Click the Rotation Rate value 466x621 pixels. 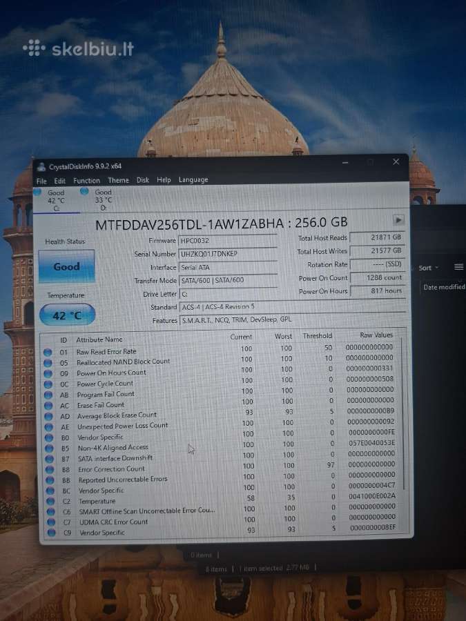[378, 264]
